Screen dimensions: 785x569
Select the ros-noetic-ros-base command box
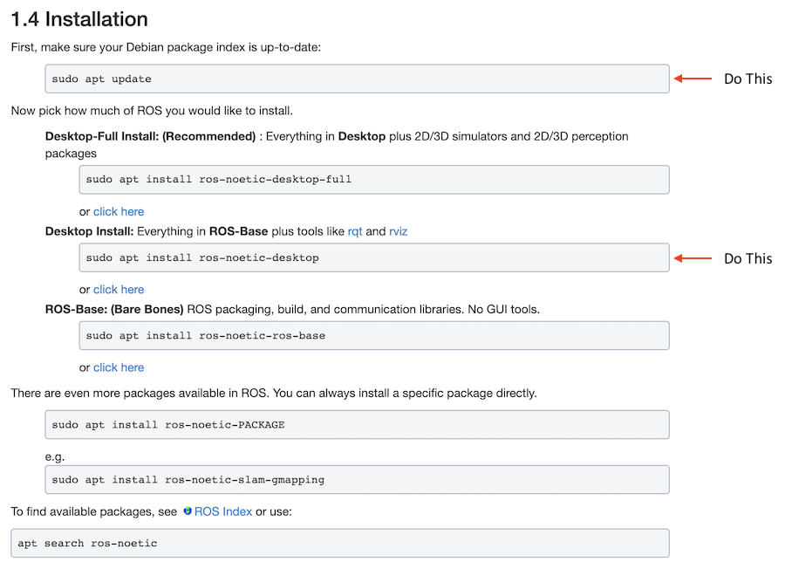coord(374,335)
